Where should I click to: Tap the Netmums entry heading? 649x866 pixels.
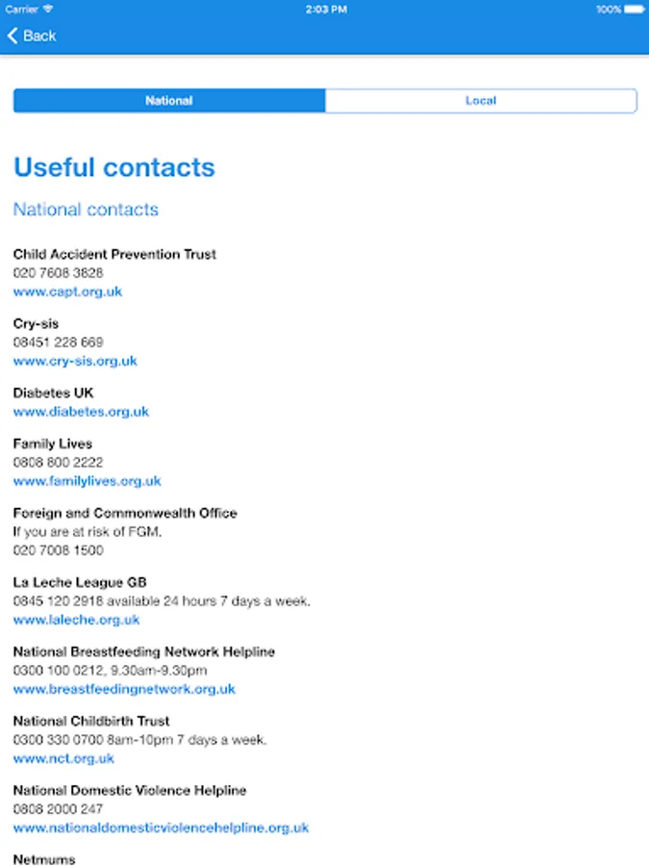[44, 859]
